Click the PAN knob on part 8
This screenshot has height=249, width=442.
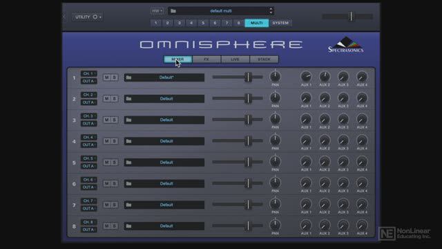pyautogui.click(x=275, y=225)
